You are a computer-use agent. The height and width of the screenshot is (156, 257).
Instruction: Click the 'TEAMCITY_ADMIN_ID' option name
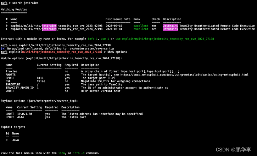point(19,88)
